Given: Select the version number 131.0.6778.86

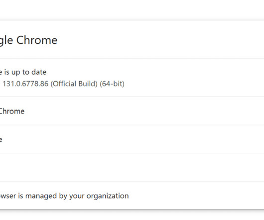Looking at the screenshot, I should pyautogui.click(x=25, y=84).
